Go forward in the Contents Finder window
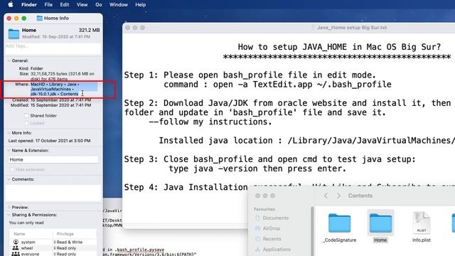This screenshot has width=455, height=256. tap(338, 196)
